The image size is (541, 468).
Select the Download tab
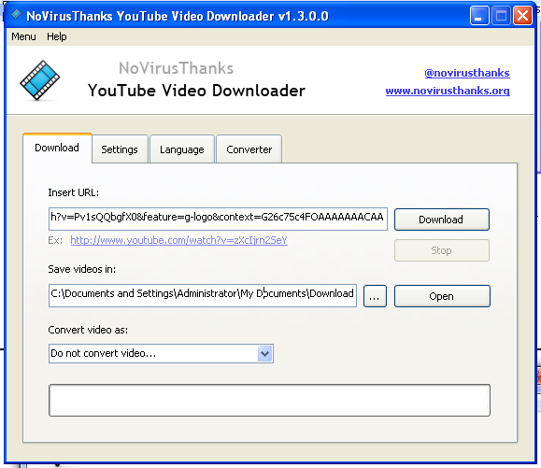click(57, 148)
